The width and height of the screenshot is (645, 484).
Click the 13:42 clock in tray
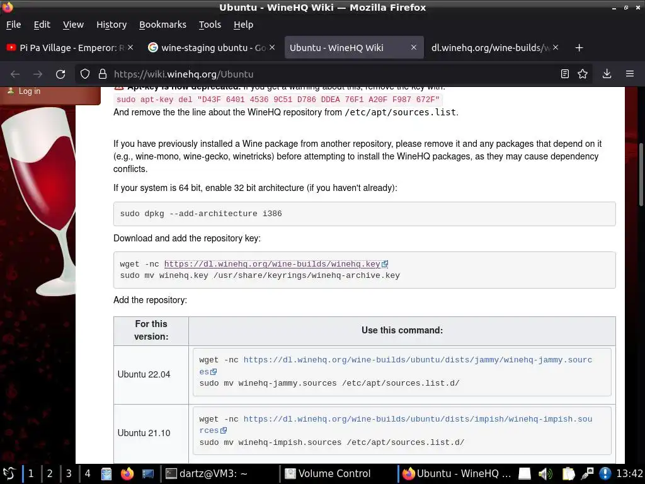pyautogui.click(x=629, y=474)
